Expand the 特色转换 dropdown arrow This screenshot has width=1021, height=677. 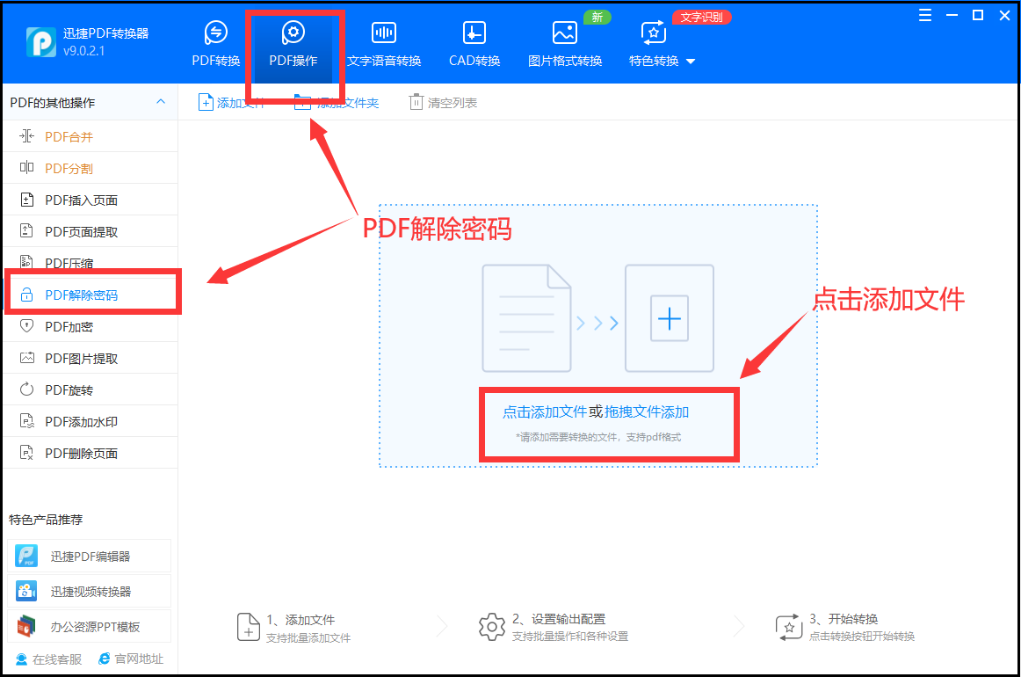(691, 62)
